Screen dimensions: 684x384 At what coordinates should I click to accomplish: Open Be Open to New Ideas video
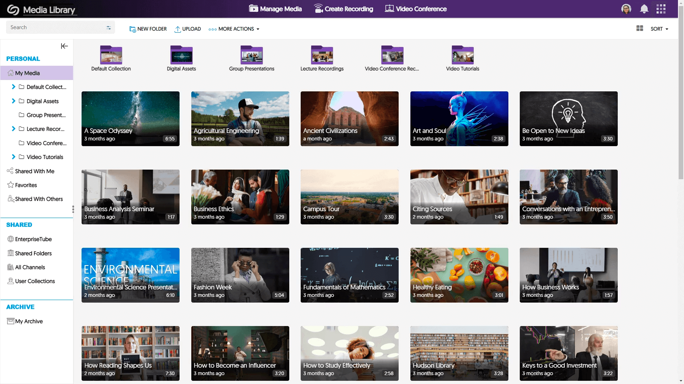click(x=569, y=119)
